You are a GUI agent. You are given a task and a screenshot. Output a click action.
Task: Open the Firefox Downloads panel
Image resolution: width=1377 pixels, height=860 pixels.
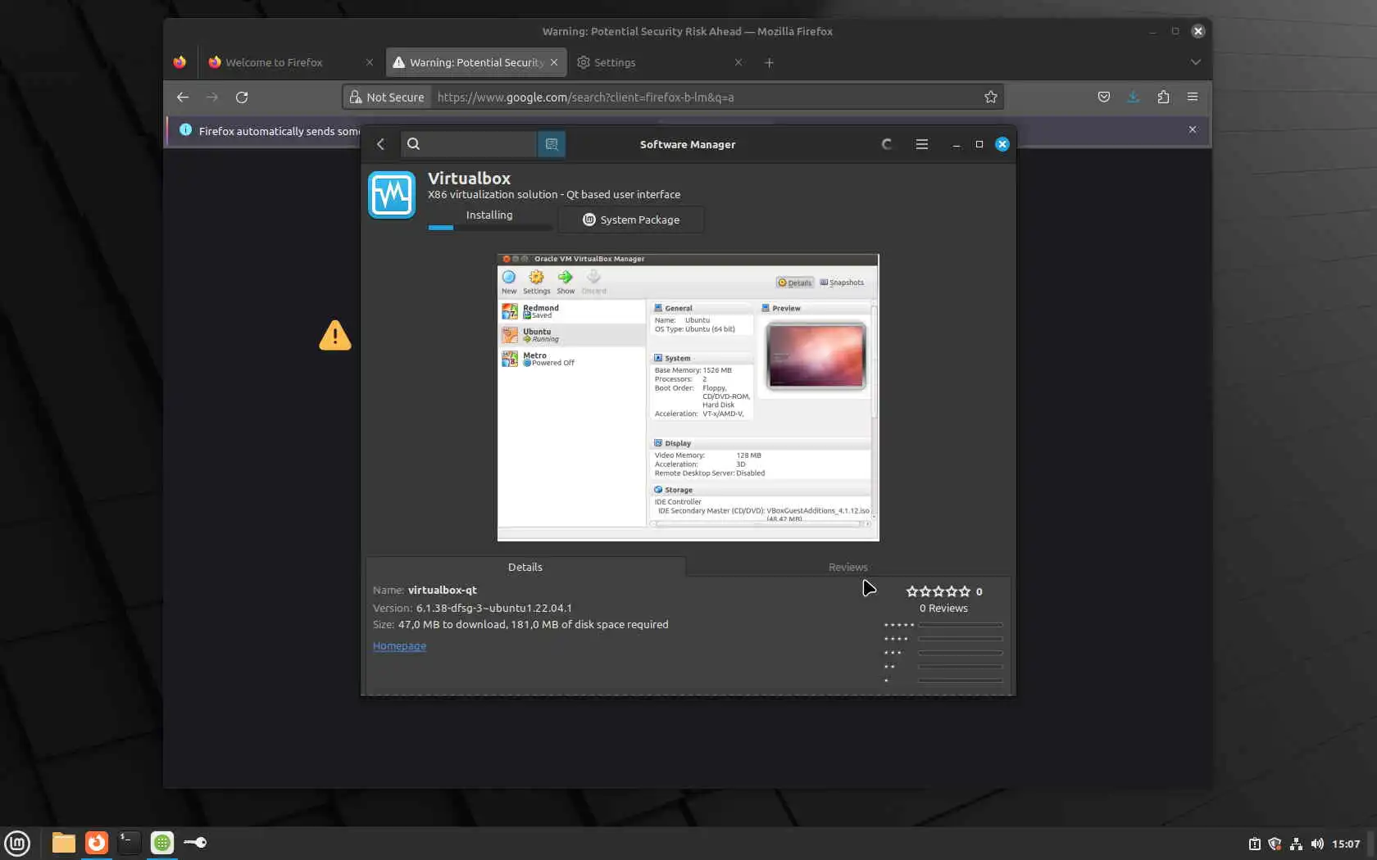point(1134,97)
